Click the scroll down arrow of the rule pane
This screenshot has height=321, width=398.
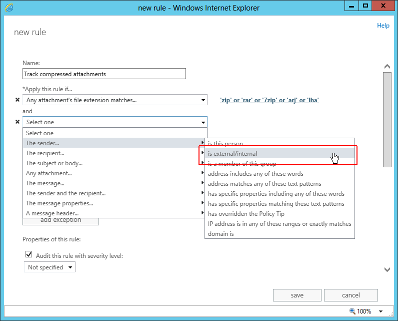click(x=387, y=269)
